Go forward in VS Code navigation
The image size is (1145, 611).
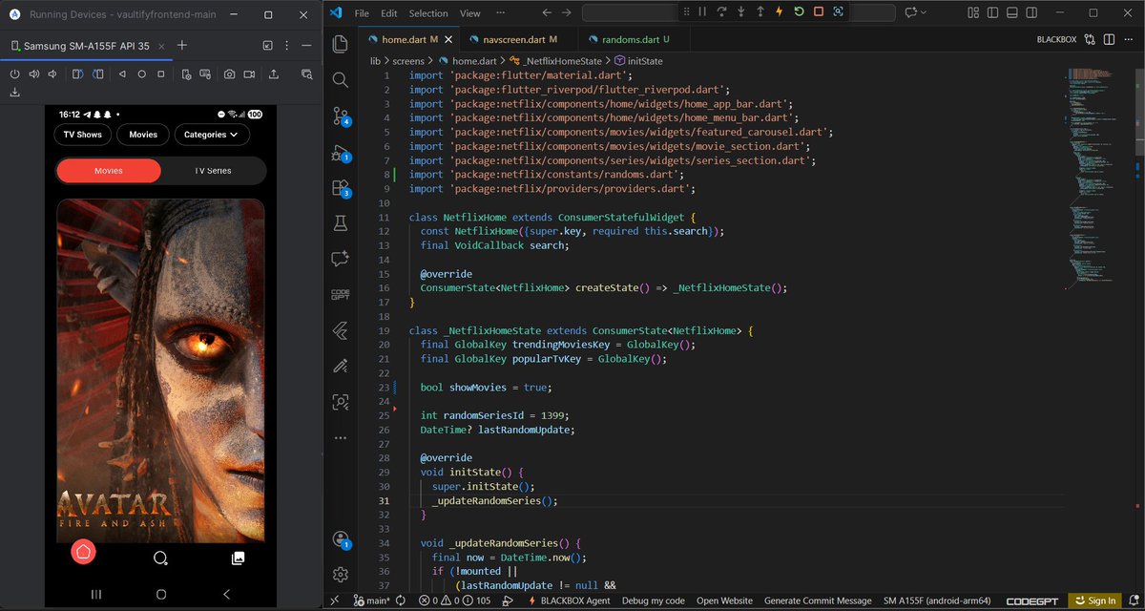click(x=567, y=12)
